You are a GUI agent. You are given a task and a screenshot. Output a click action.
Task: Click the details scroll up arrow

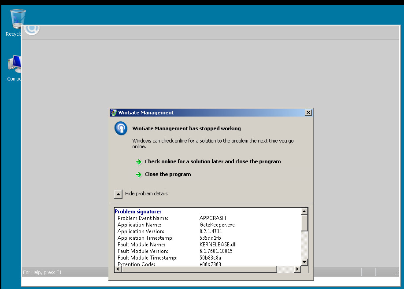click(304, 211)
